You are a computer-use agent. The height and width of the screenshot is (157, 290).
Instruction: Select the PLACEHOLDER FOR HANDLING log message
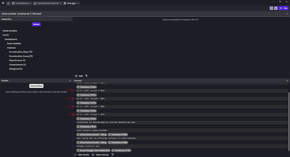182,123
